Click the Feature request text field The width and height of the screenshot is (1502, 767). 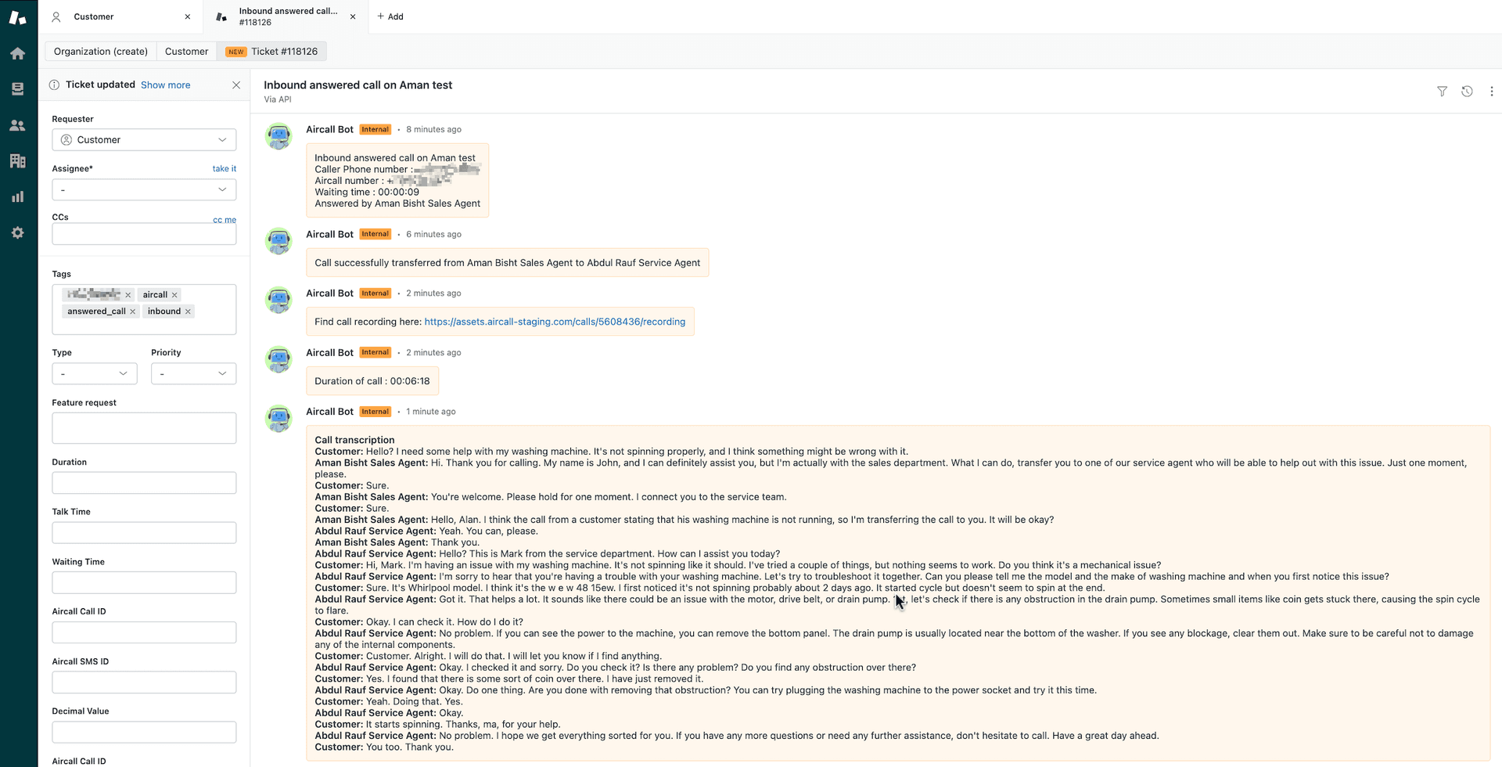click(144, 428)
